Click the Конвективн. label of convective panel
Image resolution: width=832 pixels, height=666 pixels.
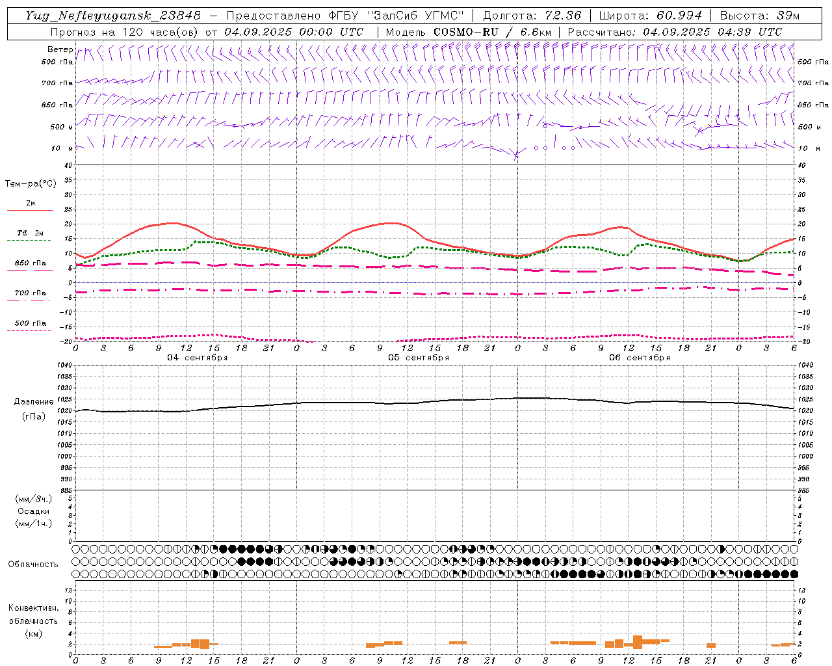pos(33,608)
